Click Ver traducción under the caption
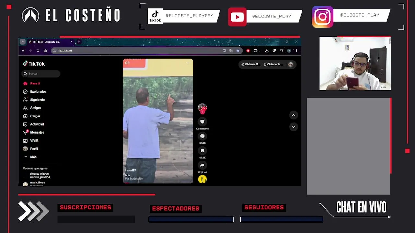The height and width of the screenshot is (233, 415). pos(134,179)
